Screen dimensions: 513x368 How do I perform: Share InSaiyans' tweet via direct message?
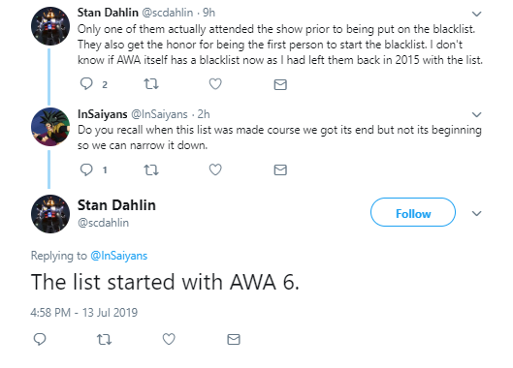click(280, 169)
